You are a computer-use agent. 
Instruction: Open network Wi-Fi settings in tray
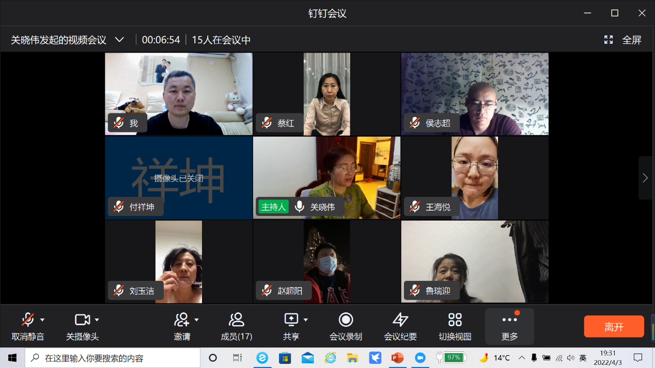[x=558, y=358]
